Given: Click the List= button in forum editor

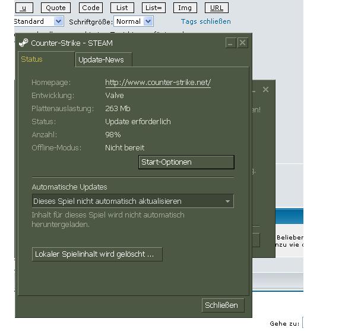Looking at the screenshot, I should tap(154, 8).
